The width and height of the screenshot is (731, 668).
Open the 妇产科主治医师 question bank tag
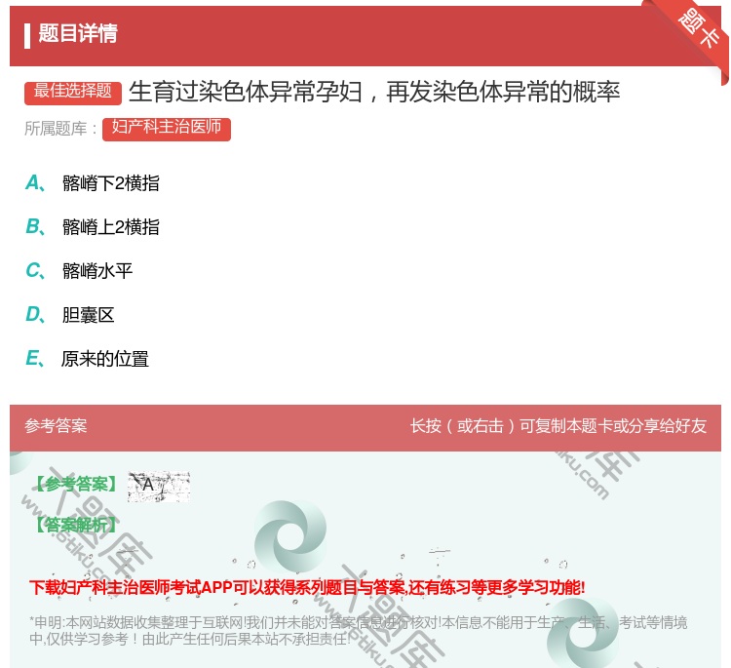tap(167, 129)
